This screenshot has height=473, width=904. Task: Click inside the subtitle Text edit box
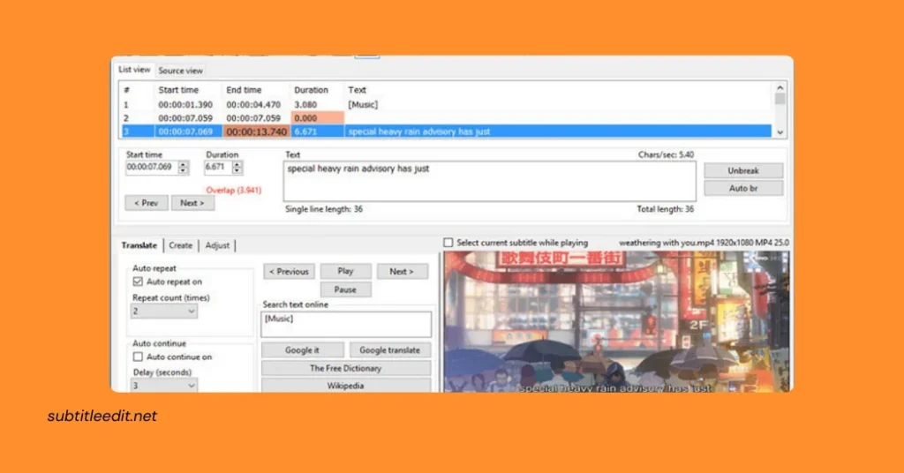[x=489, y=181]
